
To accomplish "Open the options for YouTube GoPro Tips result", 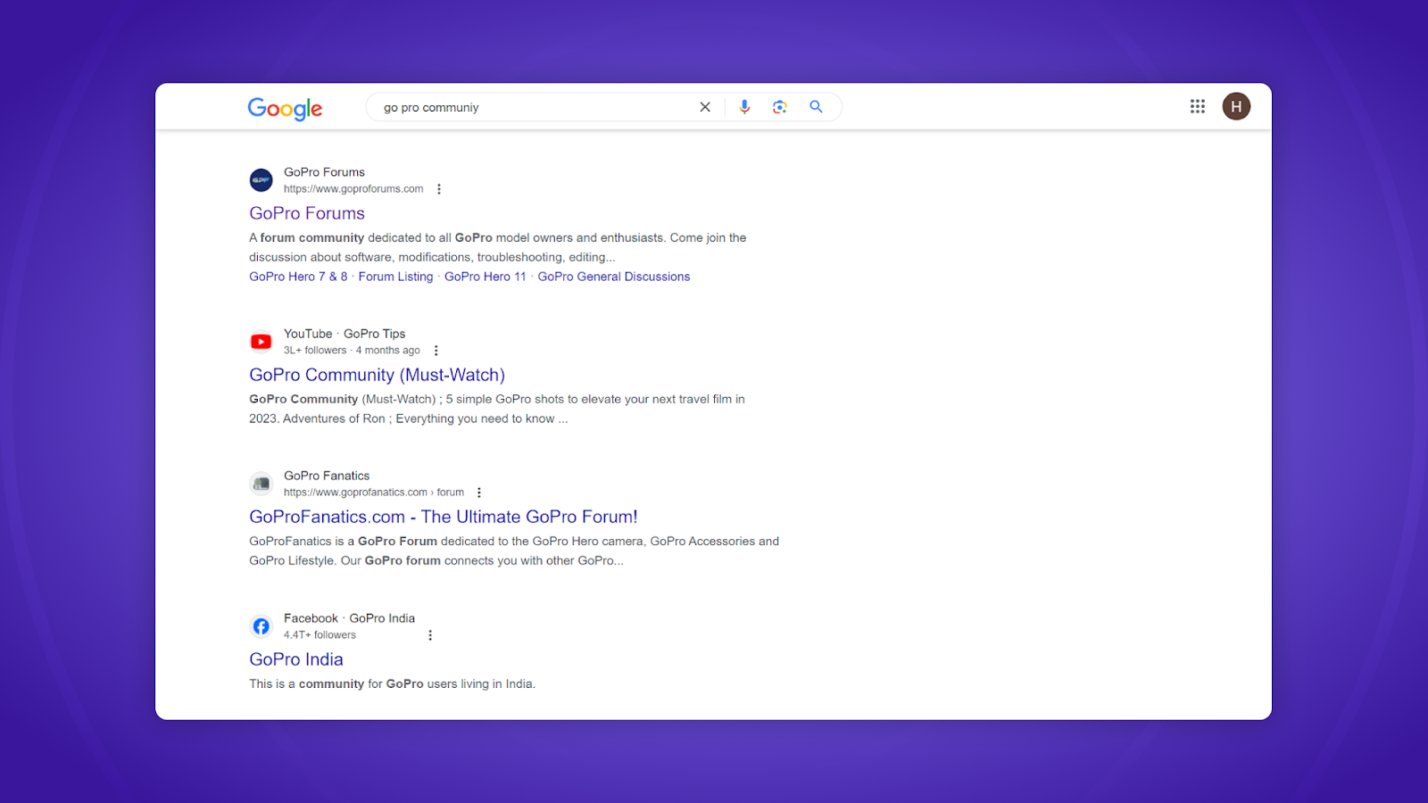I will [x=436, y=351].
